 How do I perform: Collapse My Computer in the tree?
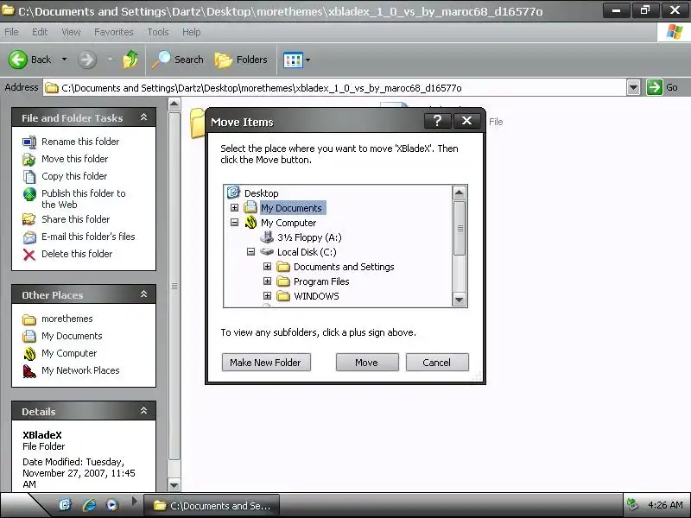(234, 223)
